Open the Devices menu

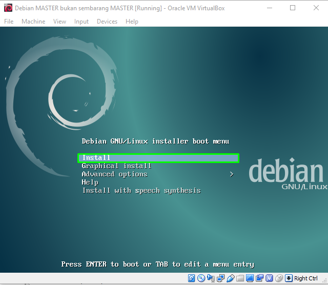tap(107, 22)
